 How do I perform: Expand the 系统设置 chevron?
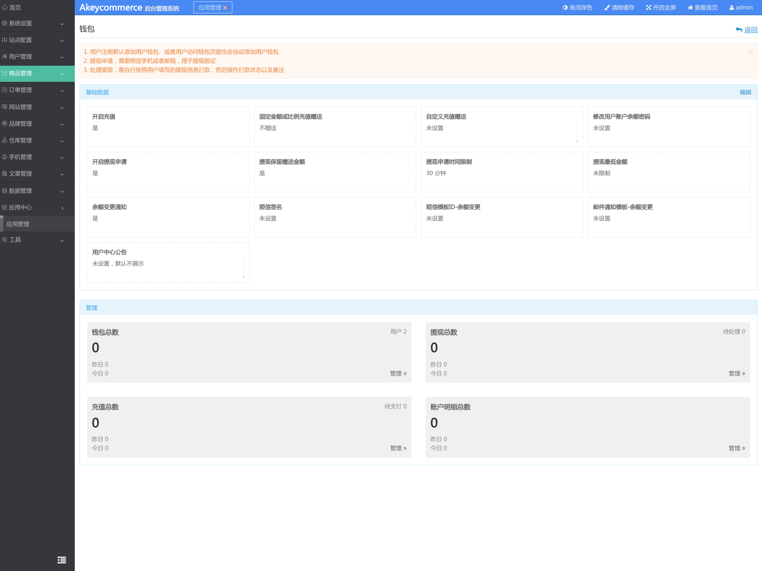(62, 24)
